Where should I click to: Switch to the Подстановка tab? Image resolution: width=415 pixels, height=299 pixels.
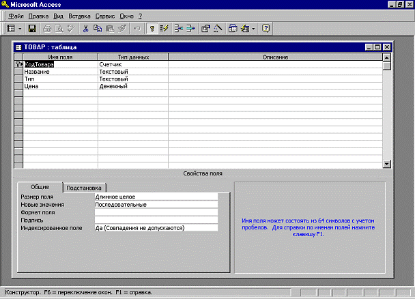tap(85, 187)
